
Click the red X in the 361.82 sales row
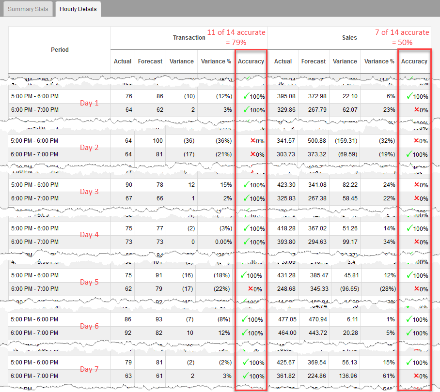pyautogui.click(x=416, y=376)
